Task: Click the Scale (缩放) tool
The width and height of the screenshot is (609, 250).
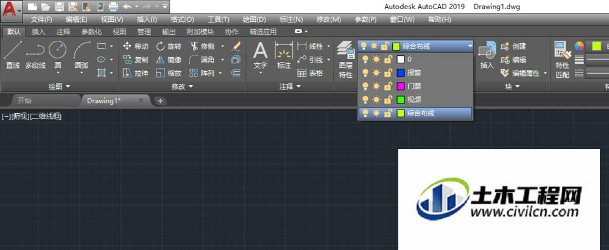Action: (x=169, y=73)
